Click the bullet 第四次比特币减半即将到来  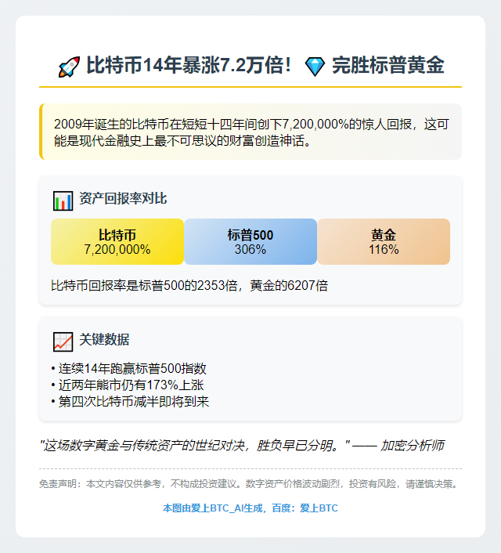(x=130, y=402)
